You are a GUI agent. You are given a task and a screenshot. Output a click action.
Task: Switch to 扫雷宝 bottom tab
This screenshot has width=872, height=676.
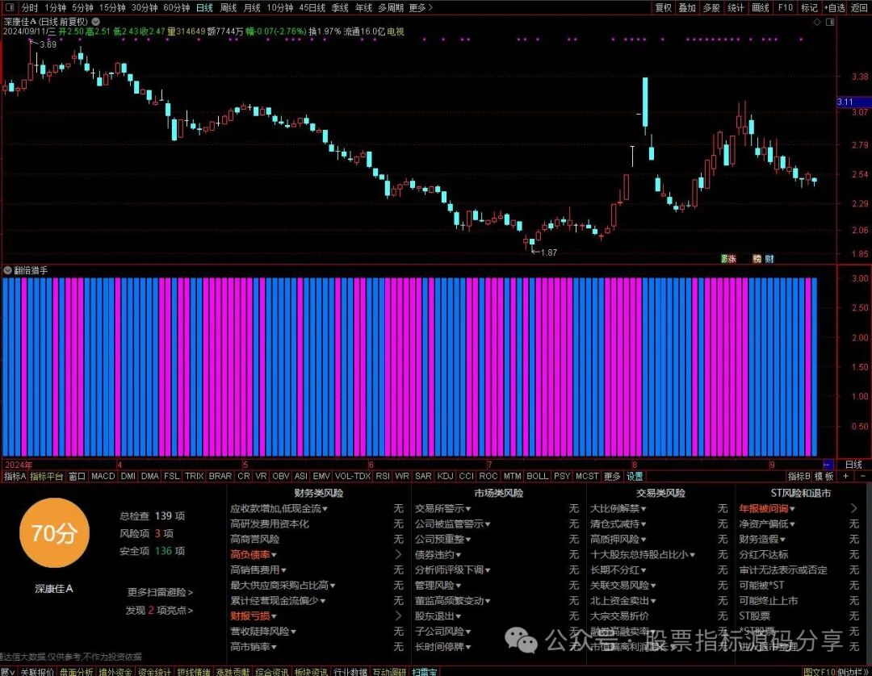point(425,671)
